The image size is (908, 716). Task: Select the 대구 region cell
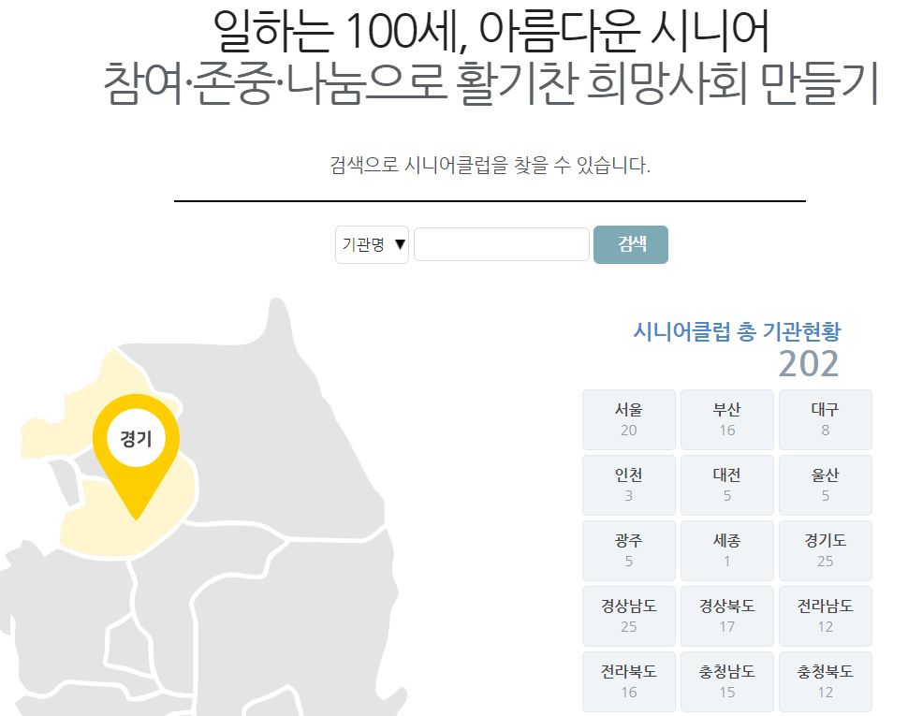pyautogui.click(x=825, y=419)
